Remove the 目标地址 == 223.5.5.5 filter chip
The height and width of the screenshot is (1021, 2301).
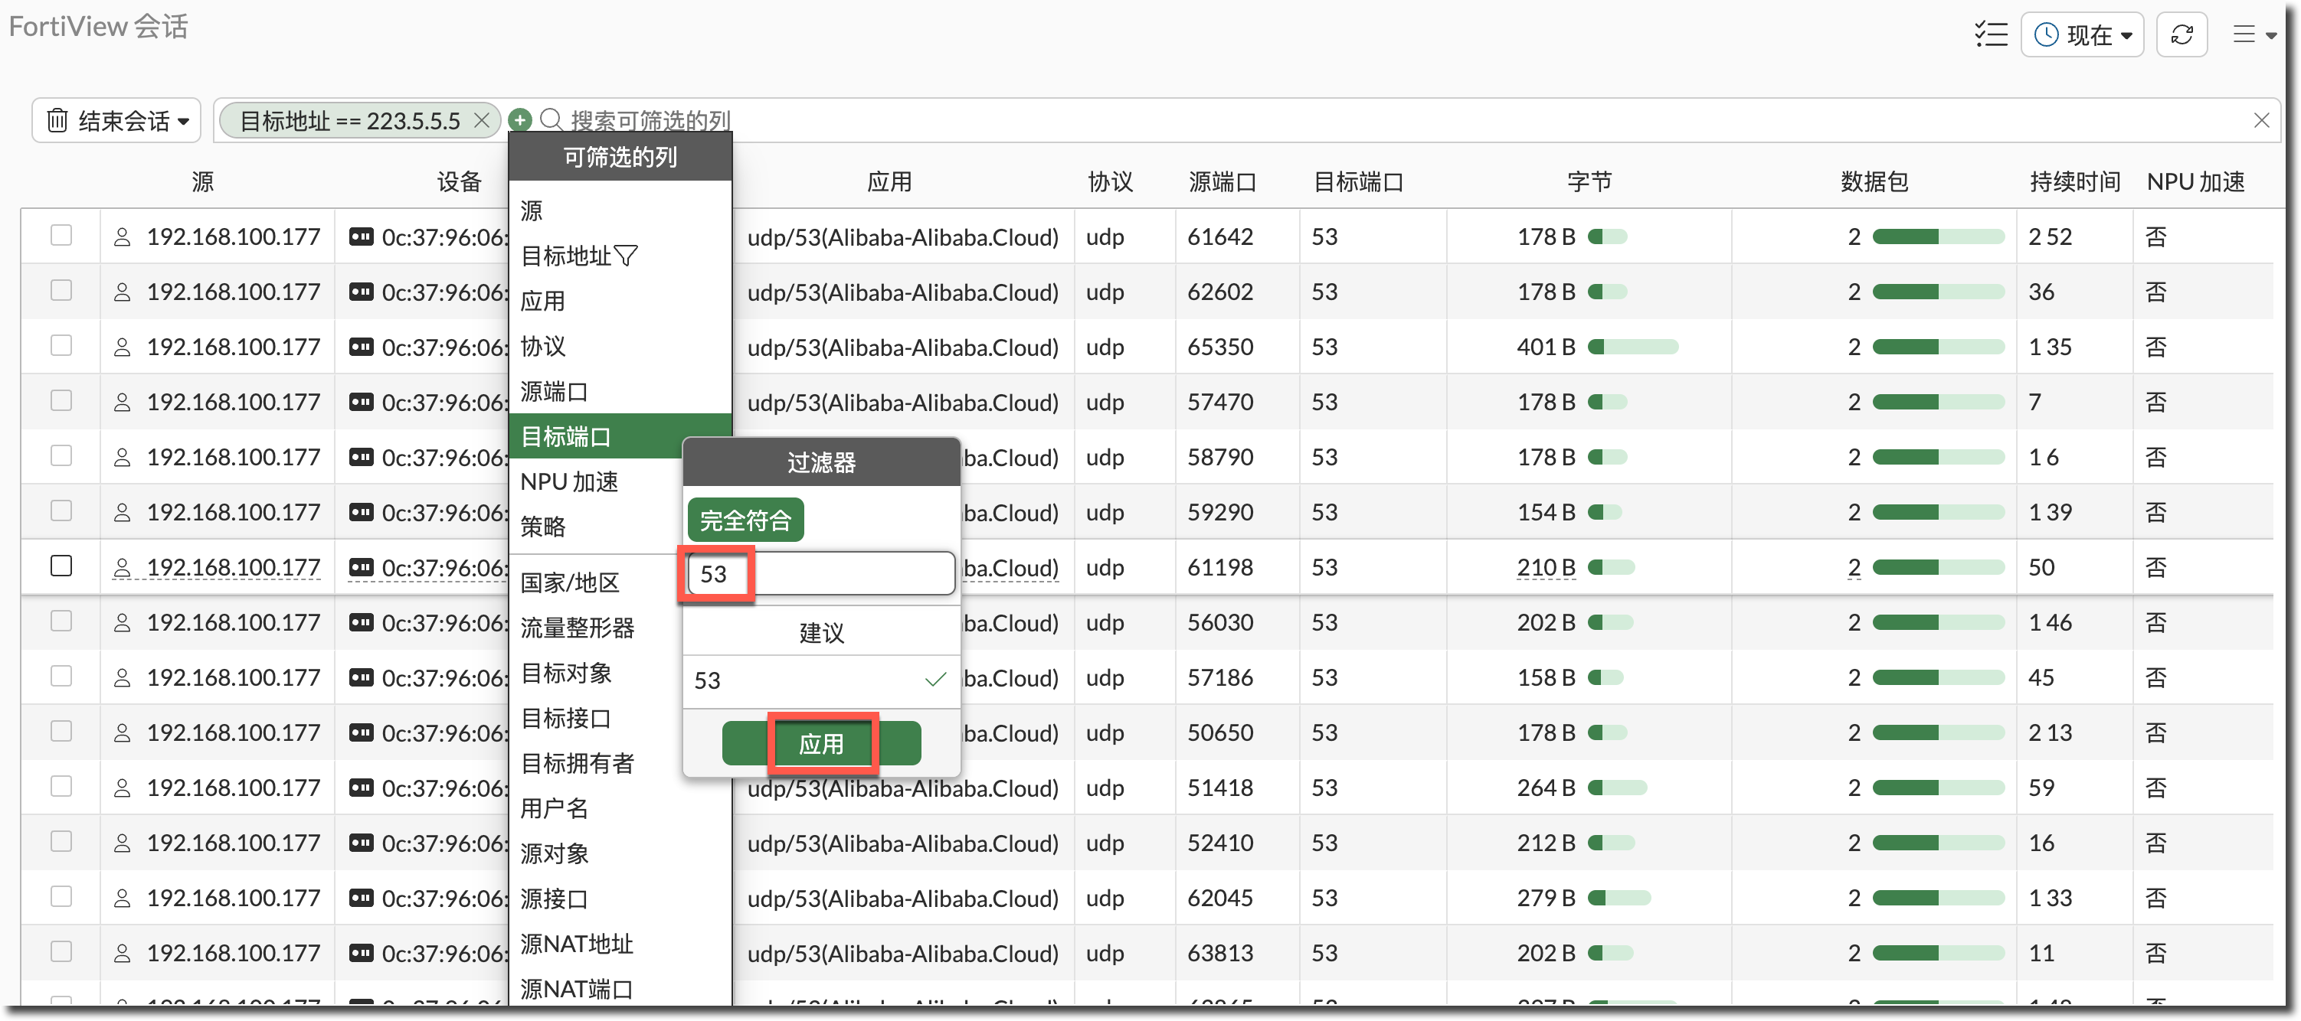pos(482,120)
